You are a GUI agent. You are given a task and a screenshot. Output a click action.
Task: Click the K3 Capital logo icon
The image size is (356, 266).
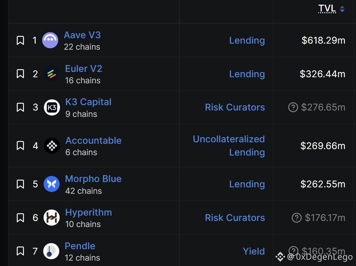[52, 107]
